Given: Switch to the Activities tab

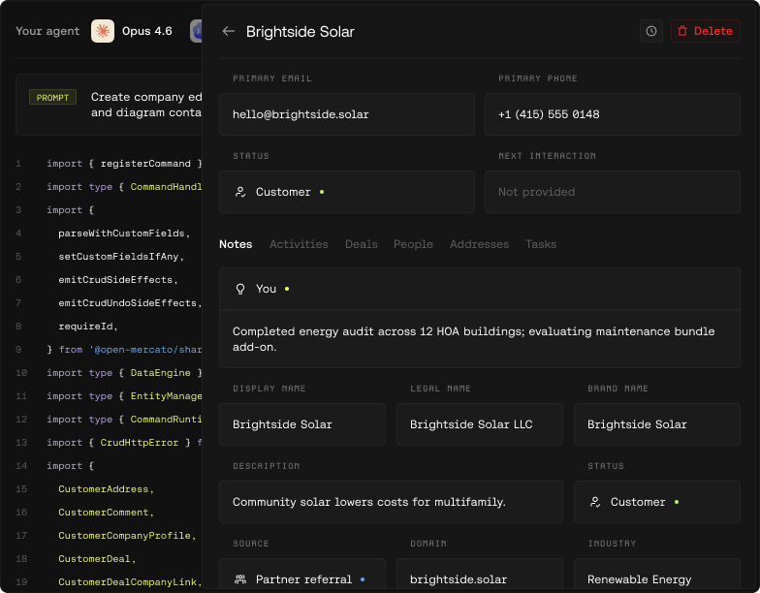Looking at the screenshot, I should [x=299, y=244].
